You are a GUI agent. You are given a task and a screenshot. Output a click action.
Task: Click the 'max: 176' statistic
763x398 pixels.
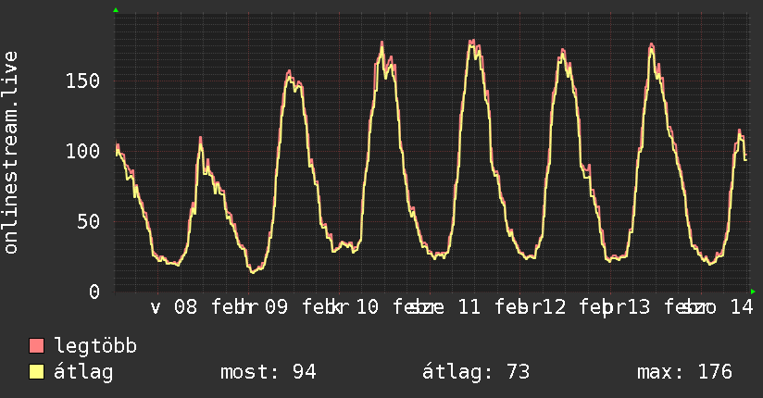(x=684, y=372)
